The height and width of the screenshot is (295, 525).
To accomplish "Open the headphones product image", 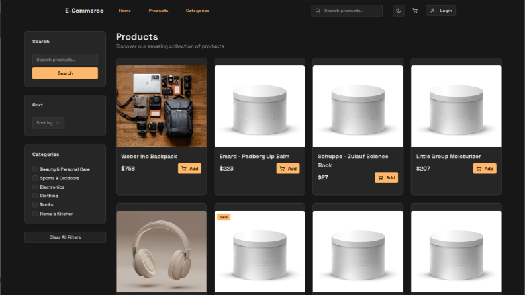I will [x=162, y=251].
